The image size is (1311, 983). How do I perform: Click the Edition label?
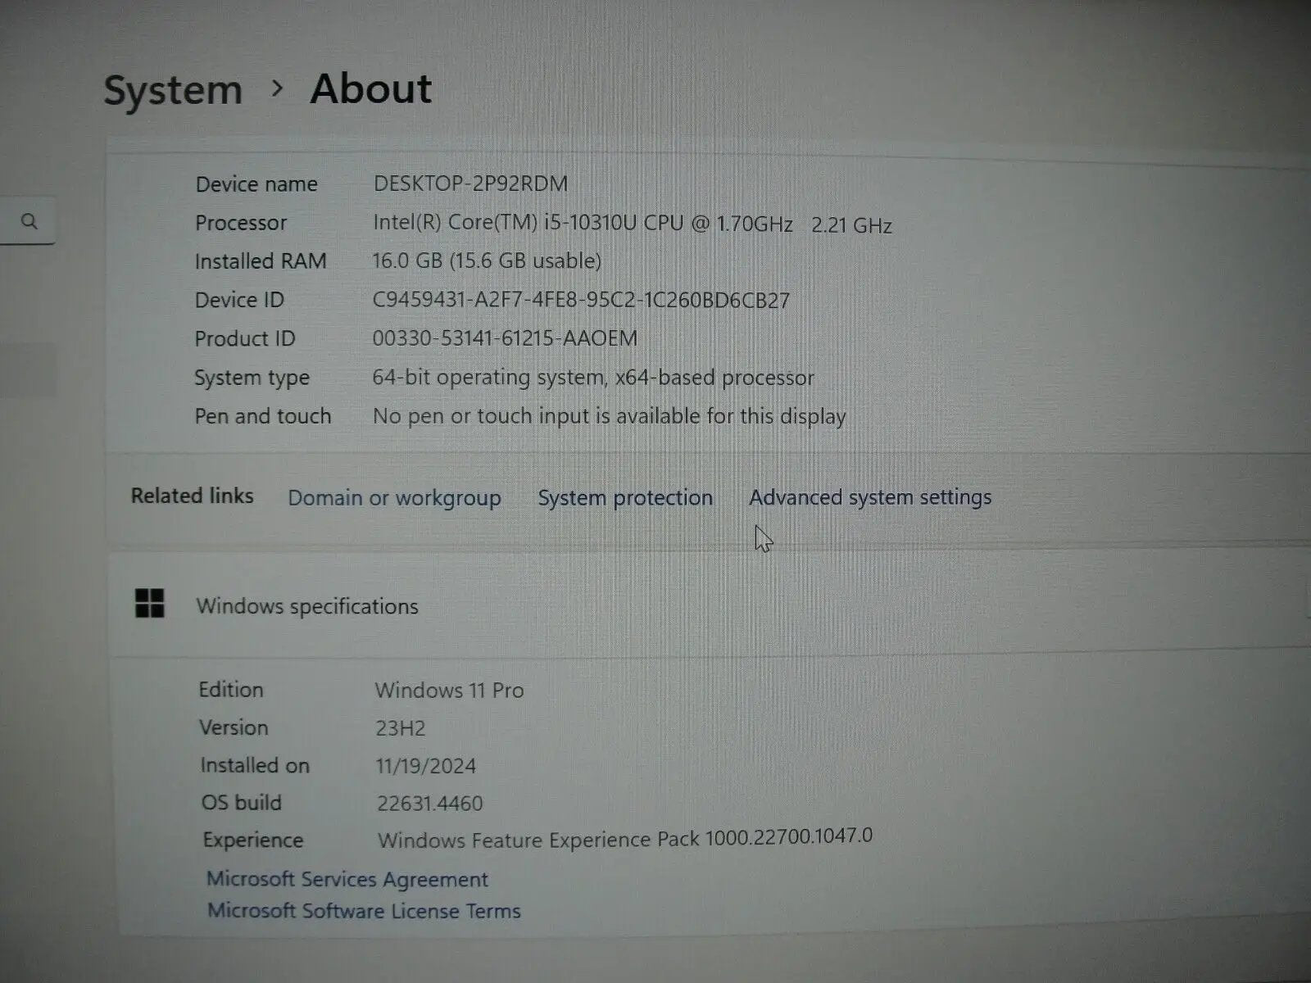(x=231, y=690)
